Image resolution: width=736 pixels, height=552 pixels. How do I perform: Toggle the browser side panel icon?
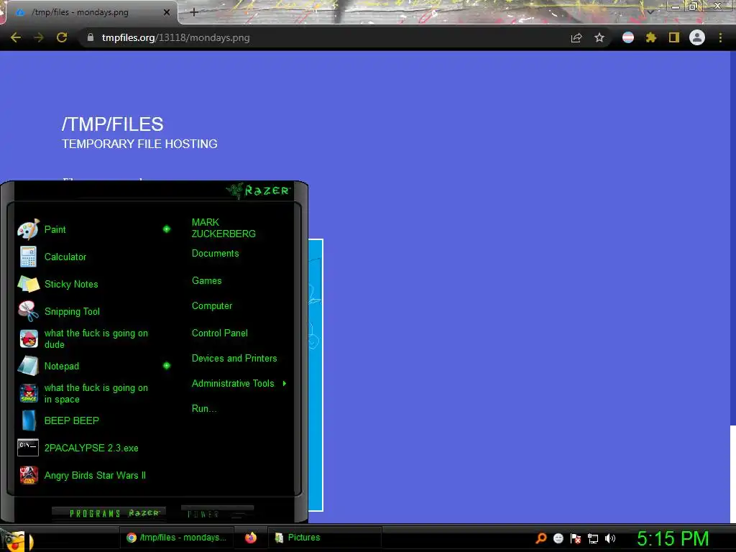674,37
